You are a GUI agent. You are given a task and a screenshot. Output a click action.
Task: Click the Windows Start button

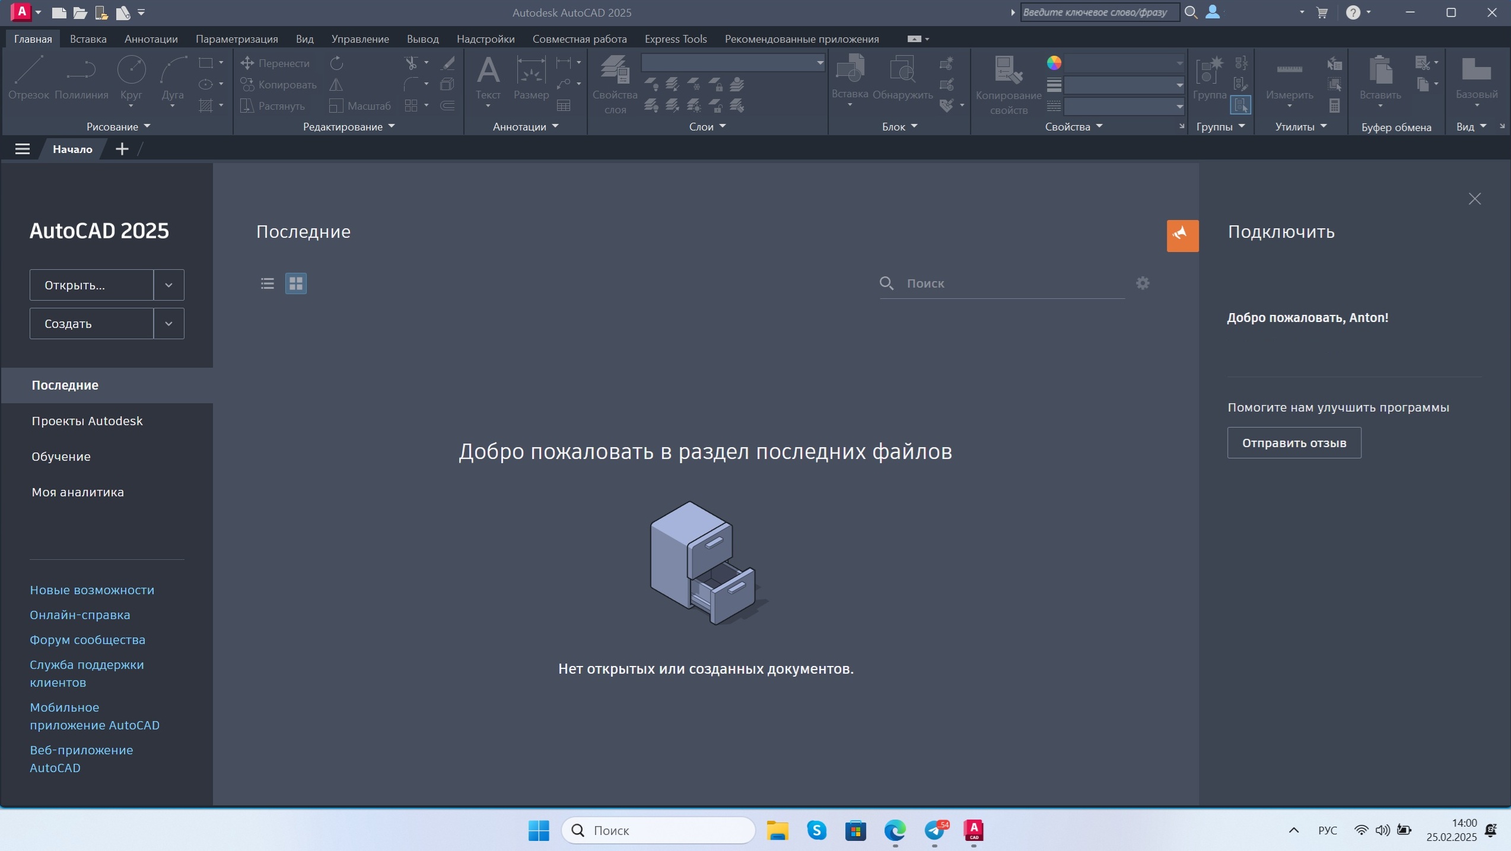[539, 830]
